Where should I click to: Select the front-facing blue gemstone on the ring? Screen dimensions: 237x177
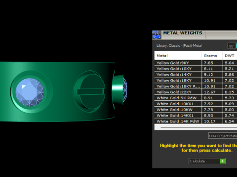click(30, 92)
